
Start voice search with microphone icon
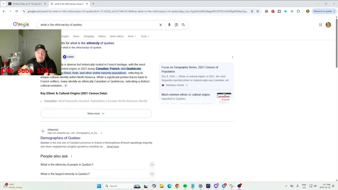[169, 25]
